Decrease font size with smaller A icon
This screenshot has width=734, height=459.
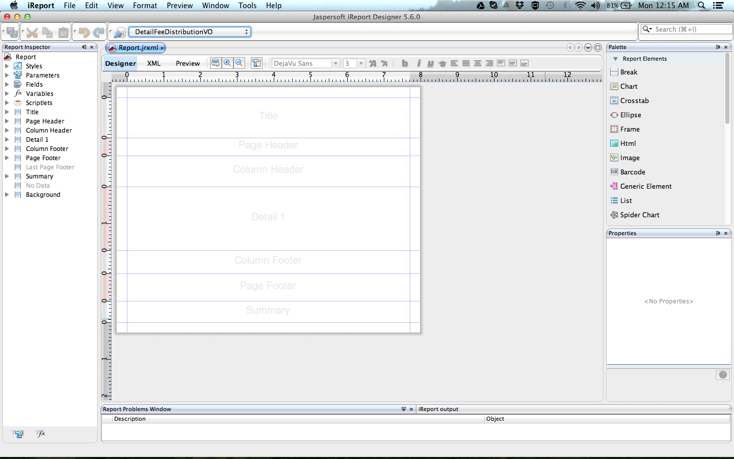(x=384, y=63)
